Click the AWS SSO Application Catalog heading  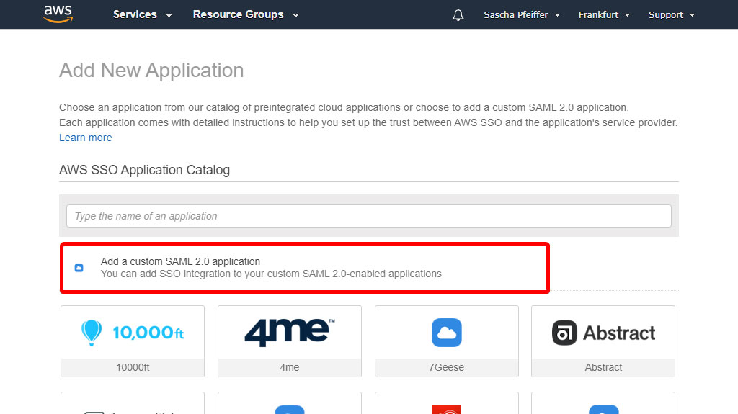[x=144, y=170]
